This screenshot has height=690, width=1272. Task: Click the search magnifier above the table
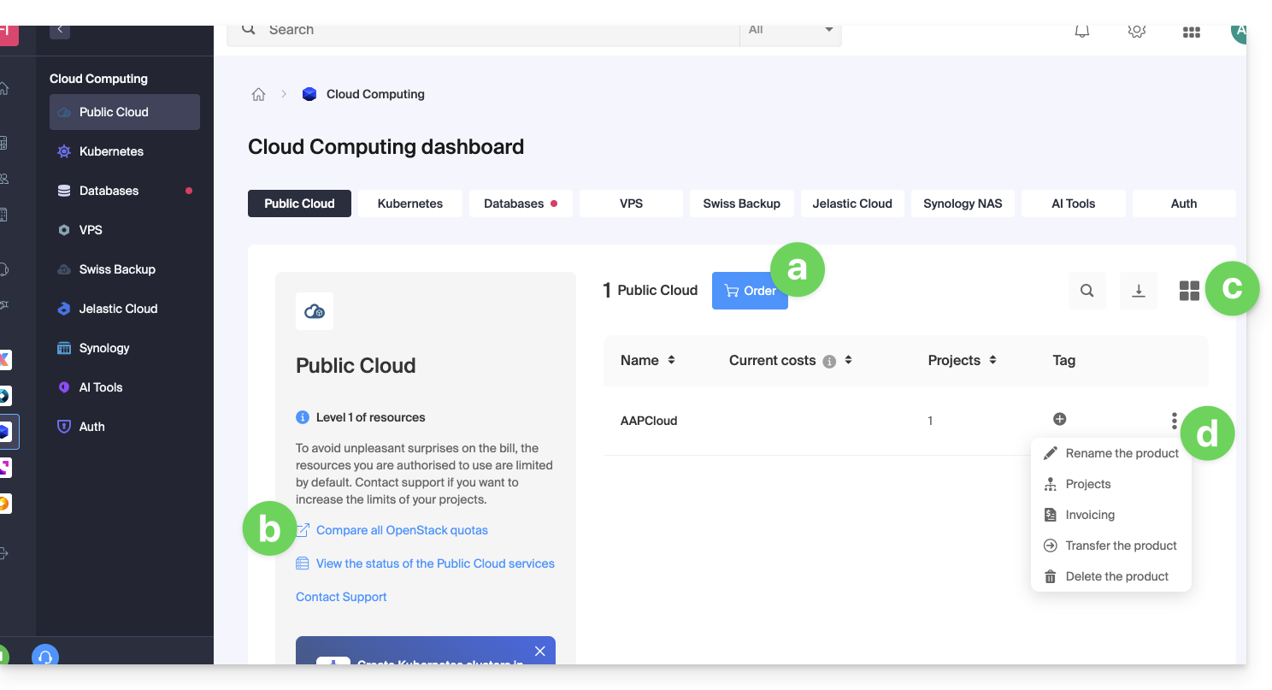tap(1086, 291)
